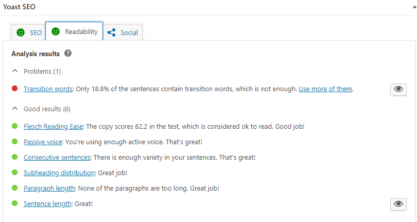Image resolution: width=417 pixels, height=222 pixels.
Task: Click the red bullet beside Transition words
Action: tap(15, 89)
